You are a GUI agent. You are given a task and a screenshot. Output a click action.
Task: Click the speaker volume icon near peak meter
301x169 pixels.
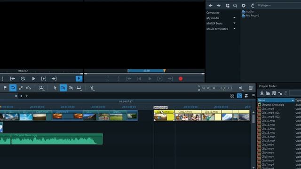[241, 88]
